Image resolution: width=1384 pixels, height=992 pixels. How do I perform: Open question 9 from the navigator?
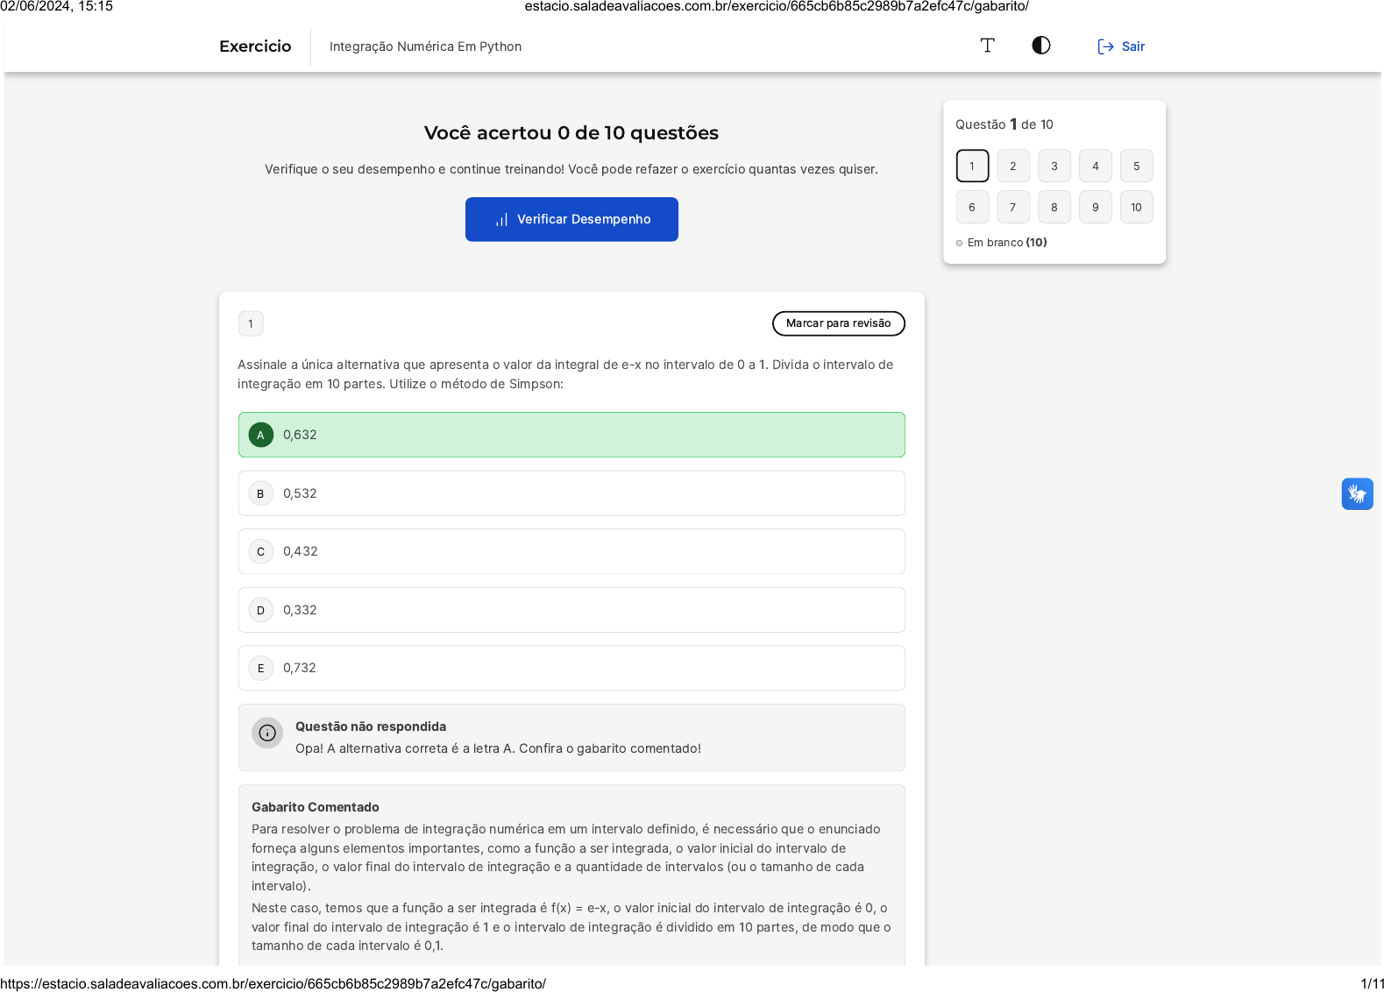1096,208
